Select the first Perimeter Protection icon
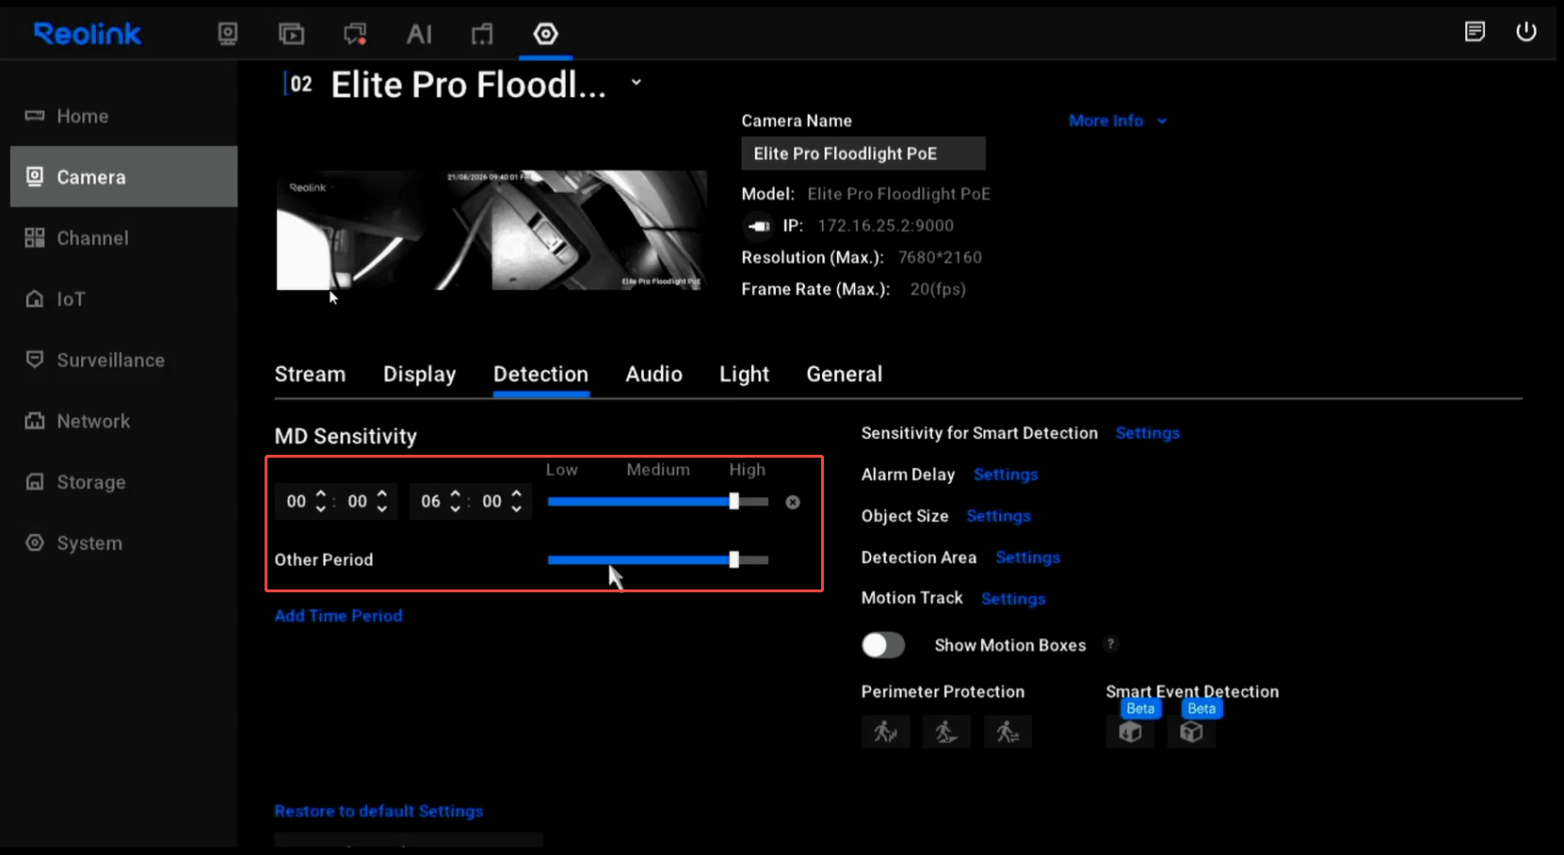1564x855 pixels. pyautogui.click(x=885, y=732)
